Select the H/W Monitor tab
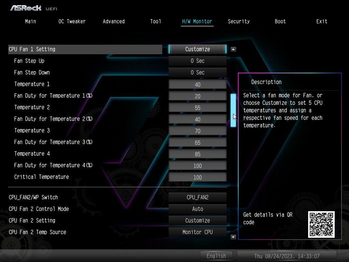Screen dimensions: 349x262 tap(197, 21)
